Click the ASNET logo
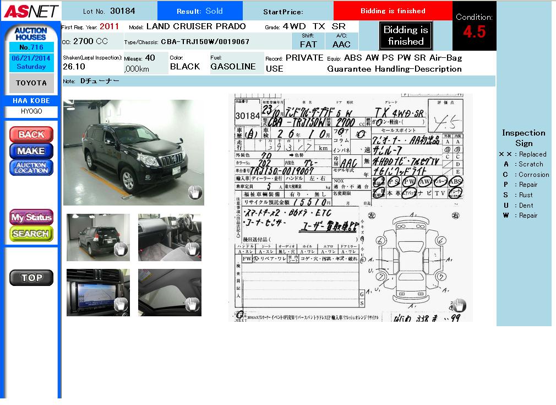The height and width of the screenshot is (405, 556). [30, 10]
